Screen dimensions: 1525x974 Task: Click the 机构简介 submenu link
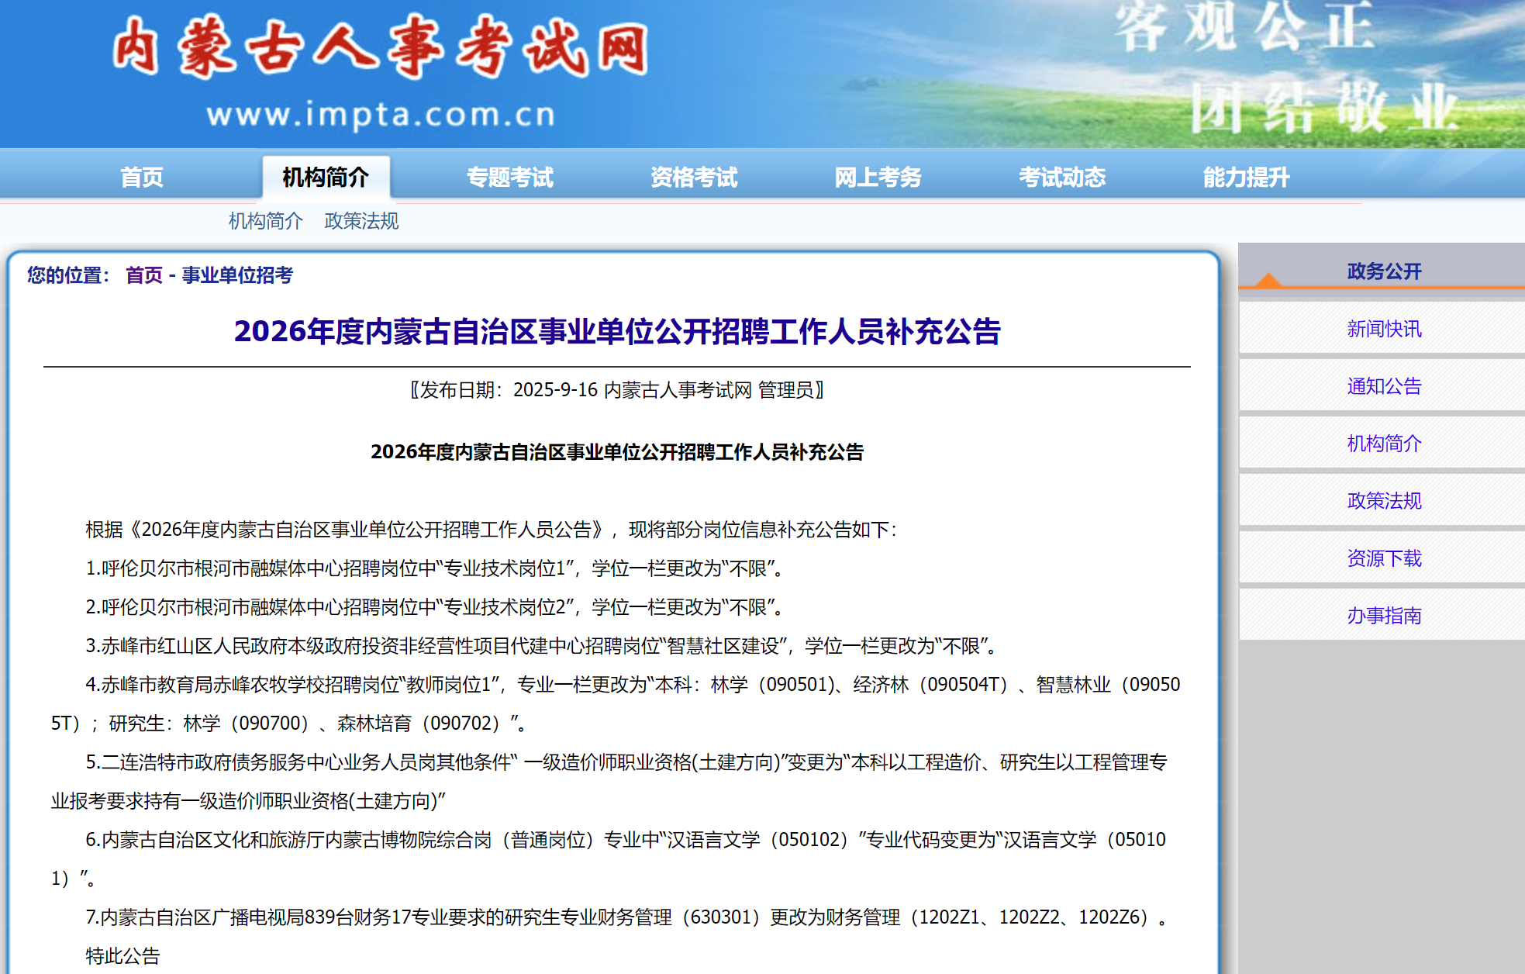point(265,221)
